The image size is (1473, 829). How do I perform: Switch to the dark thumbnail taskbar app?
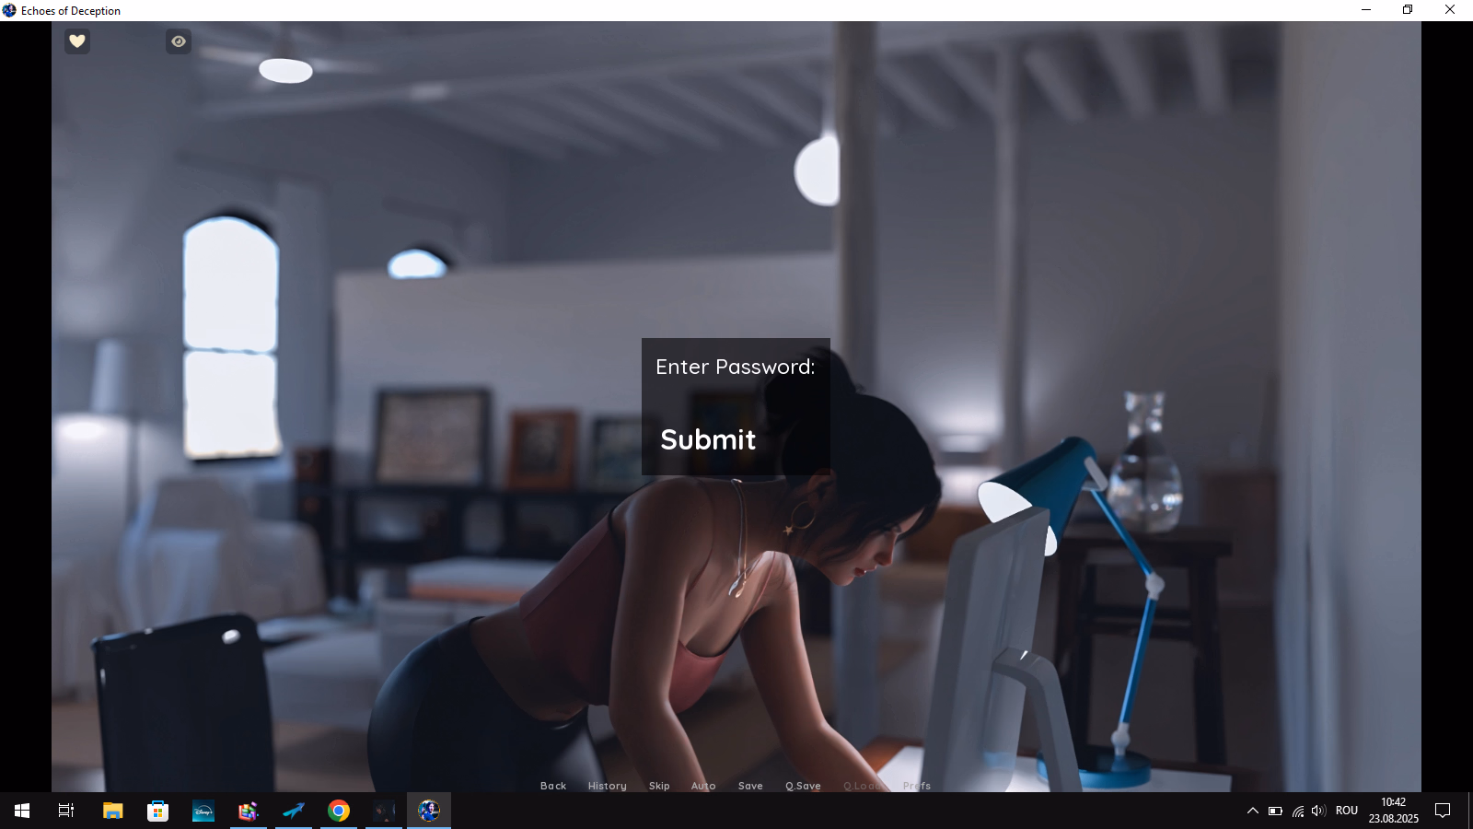[384, 811]
